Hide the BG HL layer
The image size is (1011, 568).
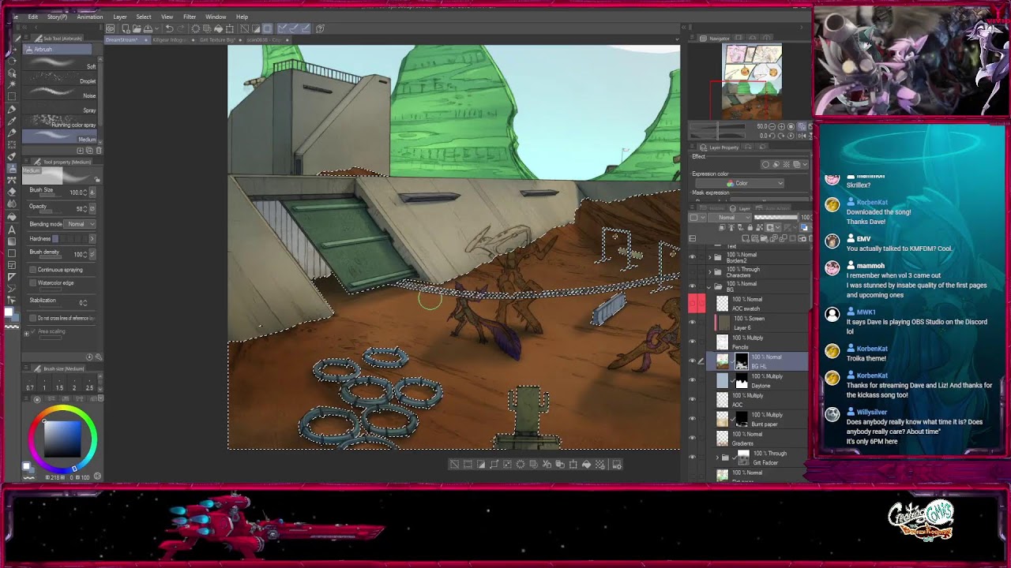point(693,361)
